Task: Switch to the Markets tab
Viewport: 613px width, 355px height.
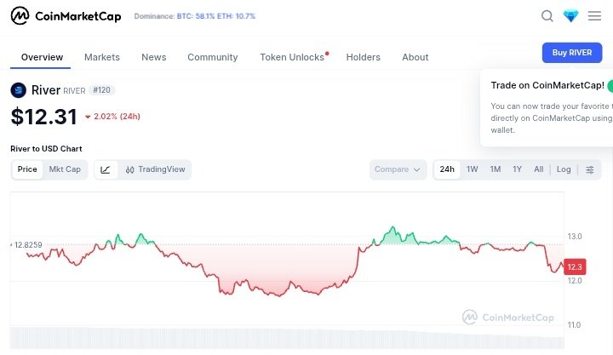Action: [102, 57]
